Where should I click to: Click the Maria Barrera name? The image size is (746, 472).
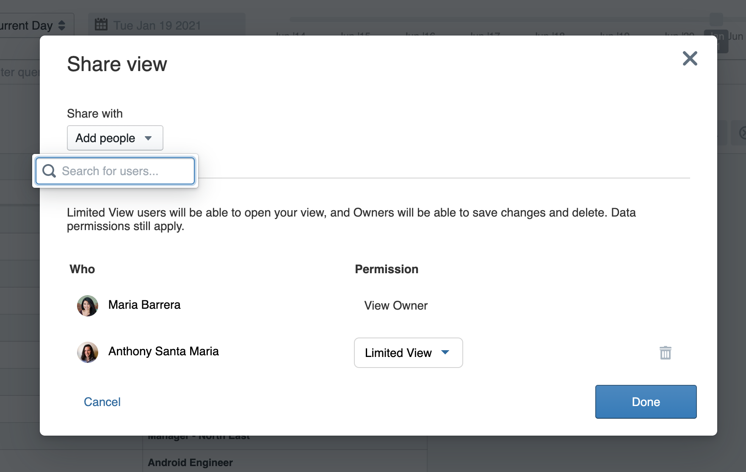[x=144, y=305]
